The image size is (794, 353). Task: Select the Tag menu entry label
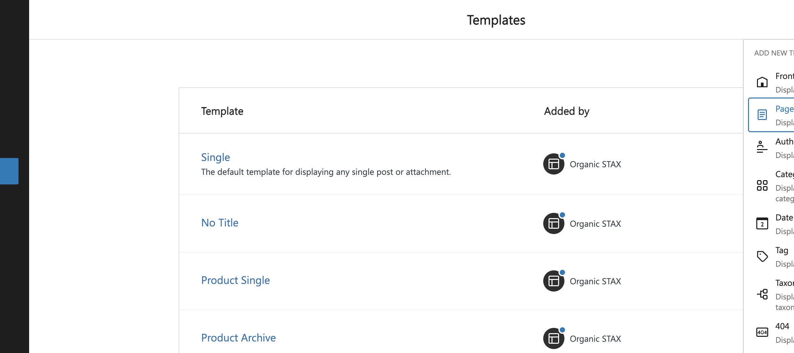(782, 250)
